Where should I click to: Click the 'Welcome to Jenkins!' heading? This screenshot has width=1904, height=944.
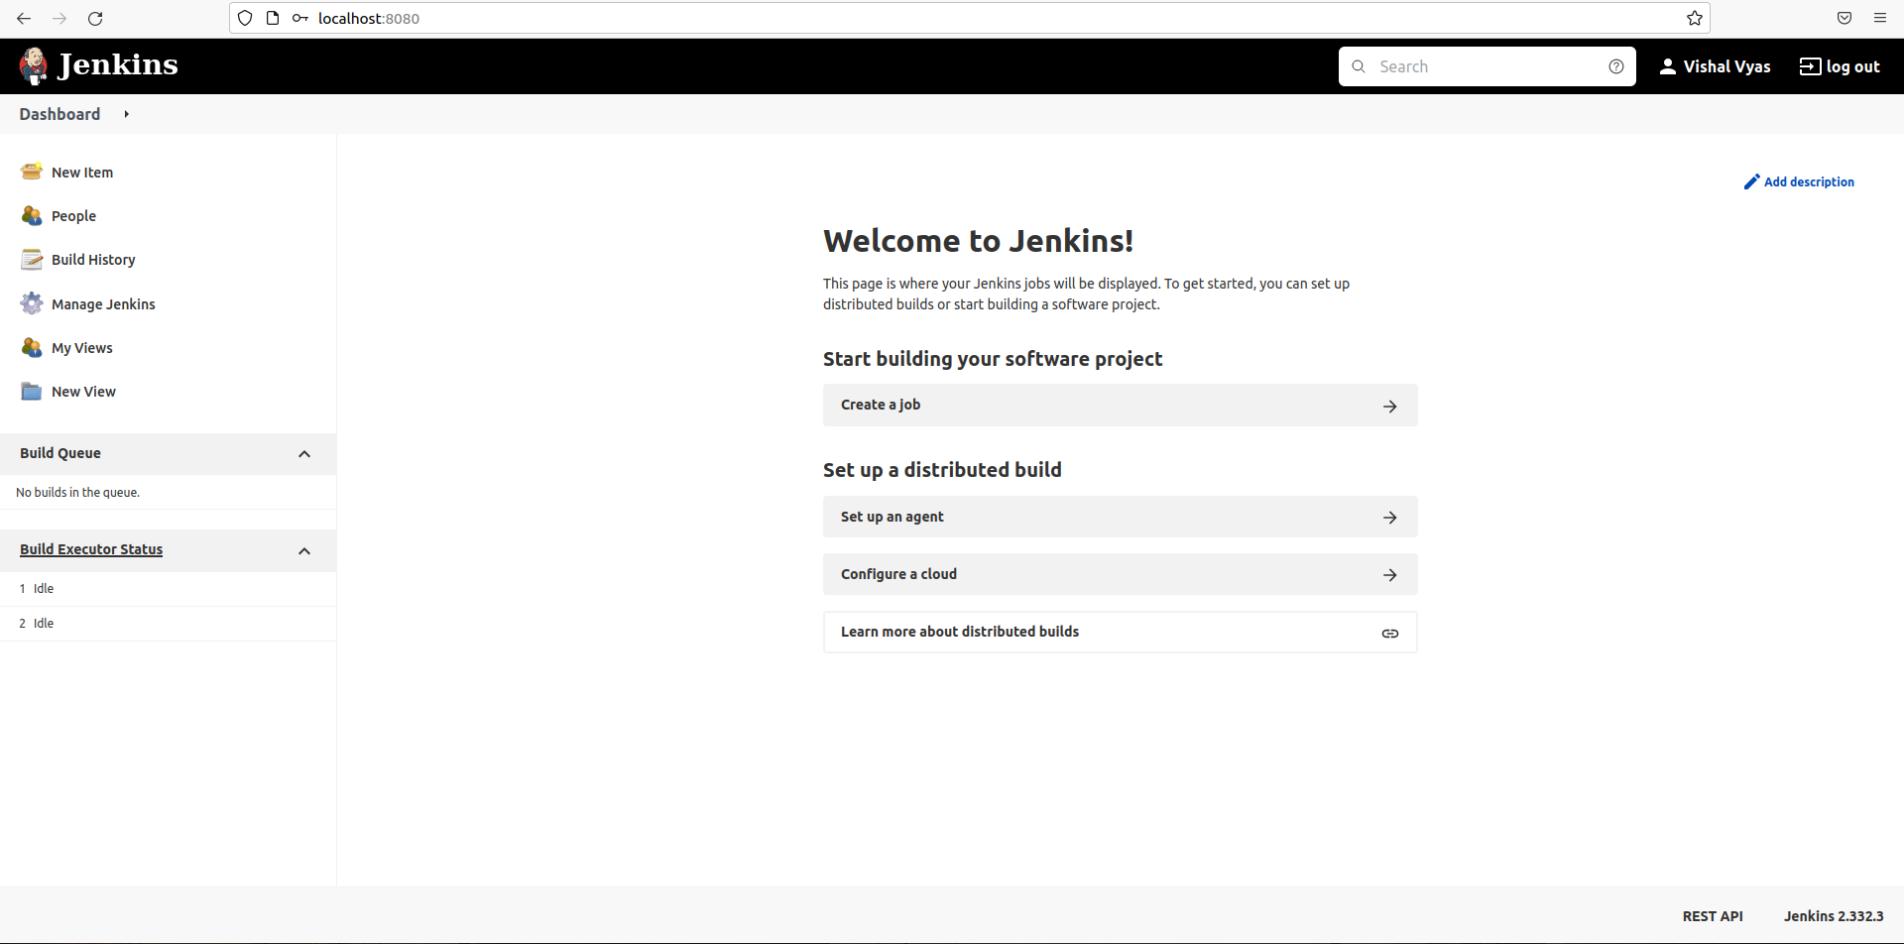[978, 241]
